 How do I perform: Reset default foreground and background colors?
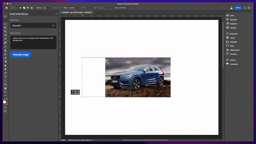4,99
